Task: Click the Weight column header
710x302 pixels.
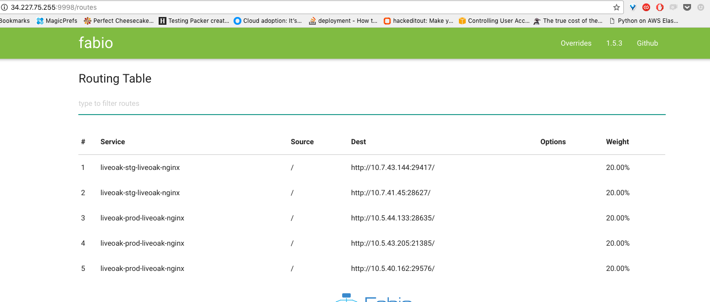Action: pyautogui.click(x=618, y=142)
